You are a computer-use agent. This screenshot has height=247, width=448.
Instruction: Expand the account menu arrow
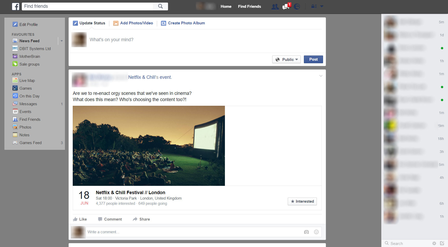(322, 6)
